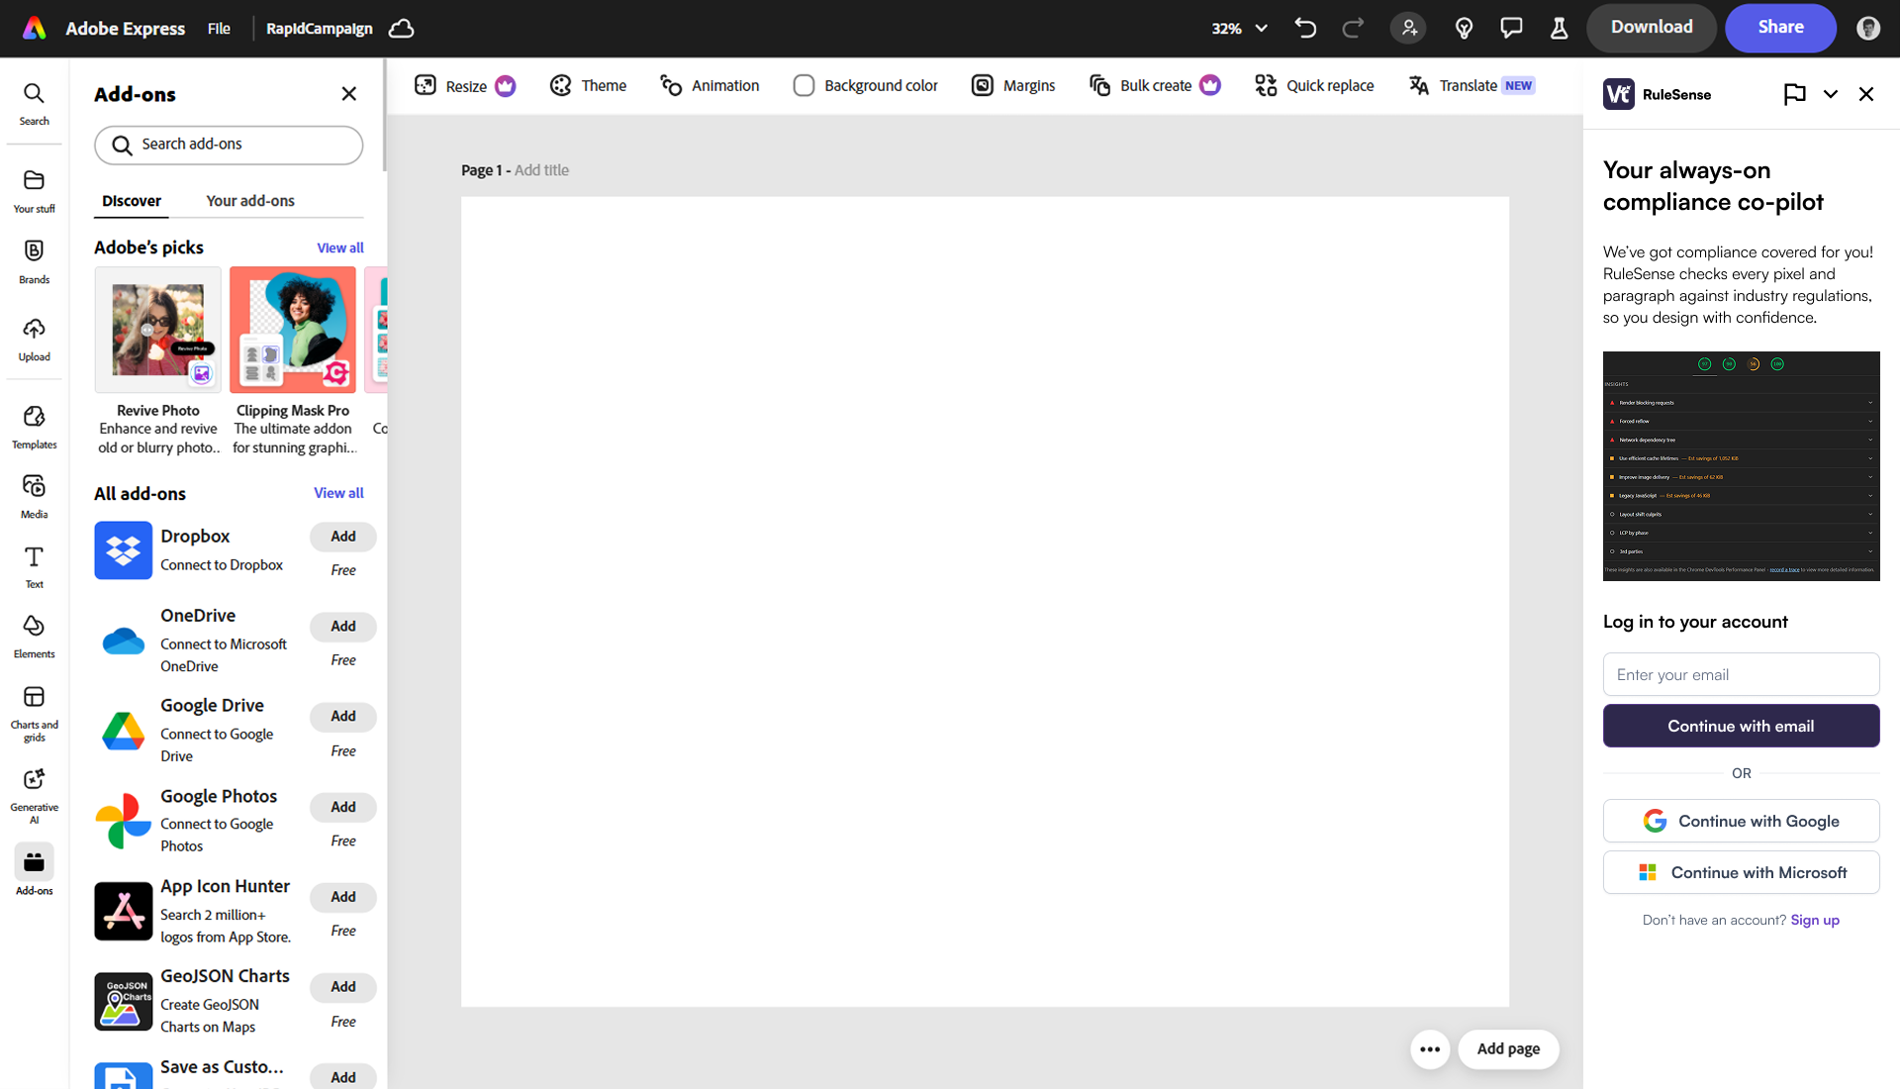The height and width of the screenshot is (1089, 1900).
Task: Click the lightbulb tips icon
Action: click(x=1464, y=28)
